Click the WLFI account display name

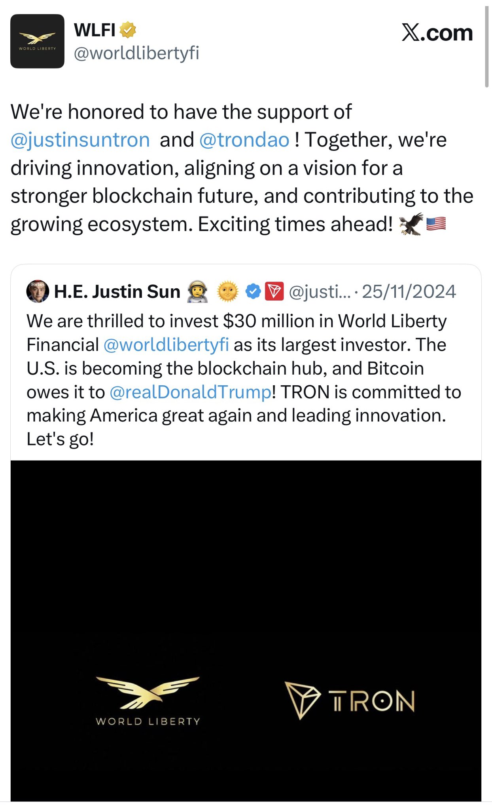tap(95, 30)
